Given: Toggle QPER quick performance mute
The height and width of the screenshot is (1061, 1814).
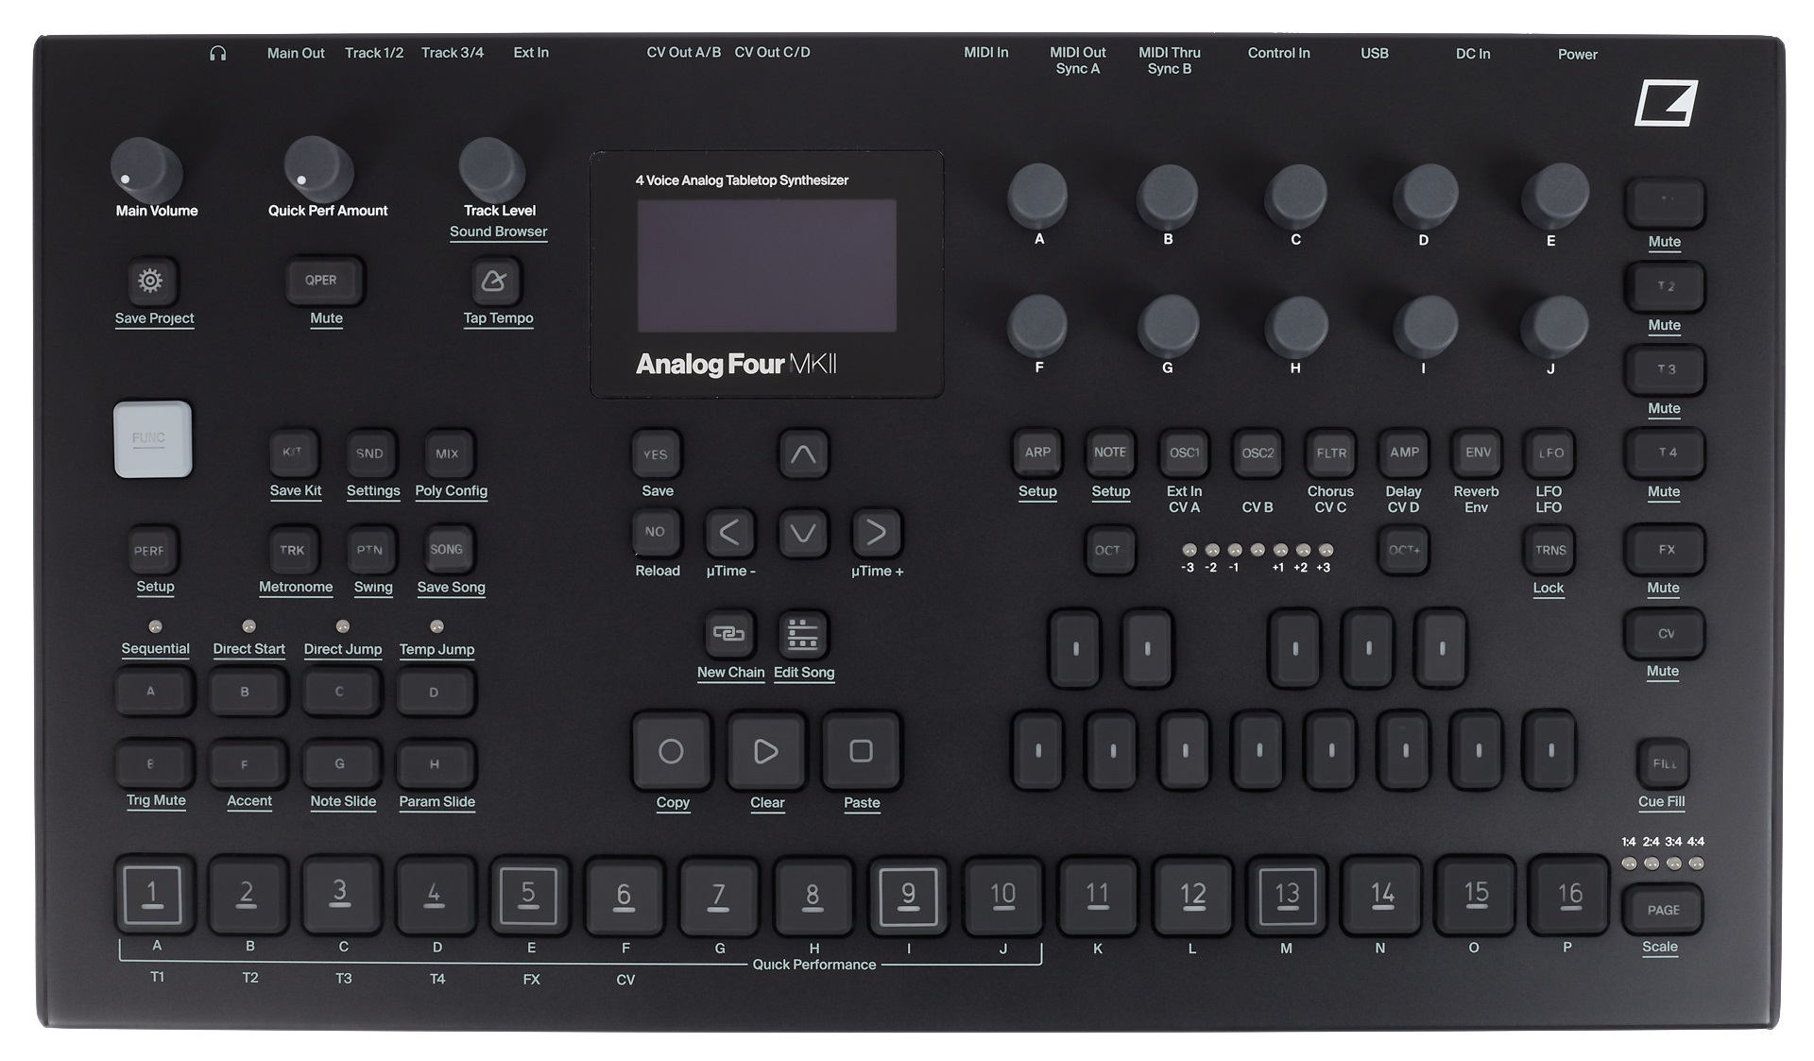Looking at the screenshot, I should pos(322,280).
